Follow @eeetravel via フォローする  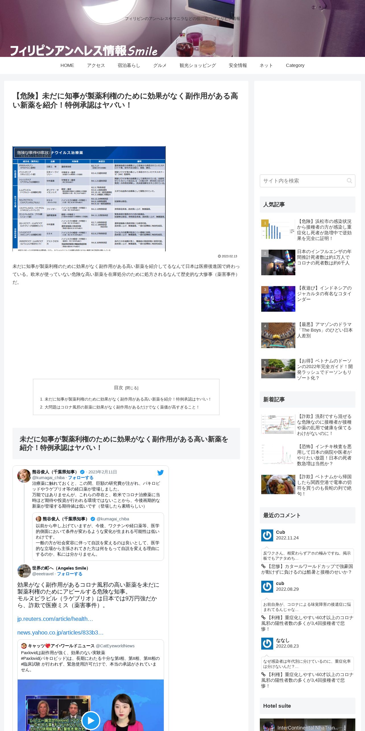tap(70, 574)
